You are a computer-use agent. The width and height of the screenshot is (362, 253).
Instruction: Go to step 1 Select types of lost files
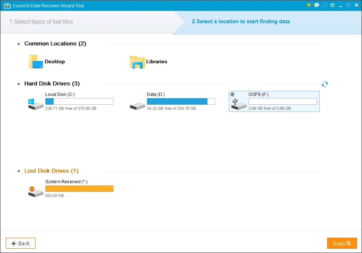coord(41,21)
